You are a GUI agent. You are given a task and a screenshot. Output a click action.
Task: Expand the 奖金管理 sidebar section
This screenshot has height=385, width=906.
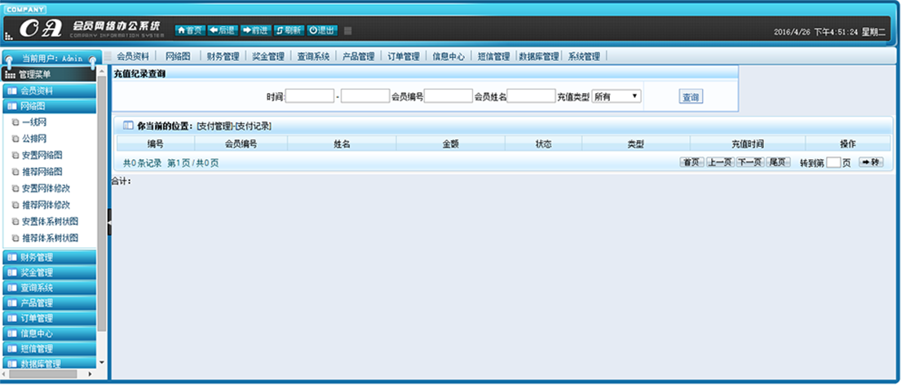(50, 272)
